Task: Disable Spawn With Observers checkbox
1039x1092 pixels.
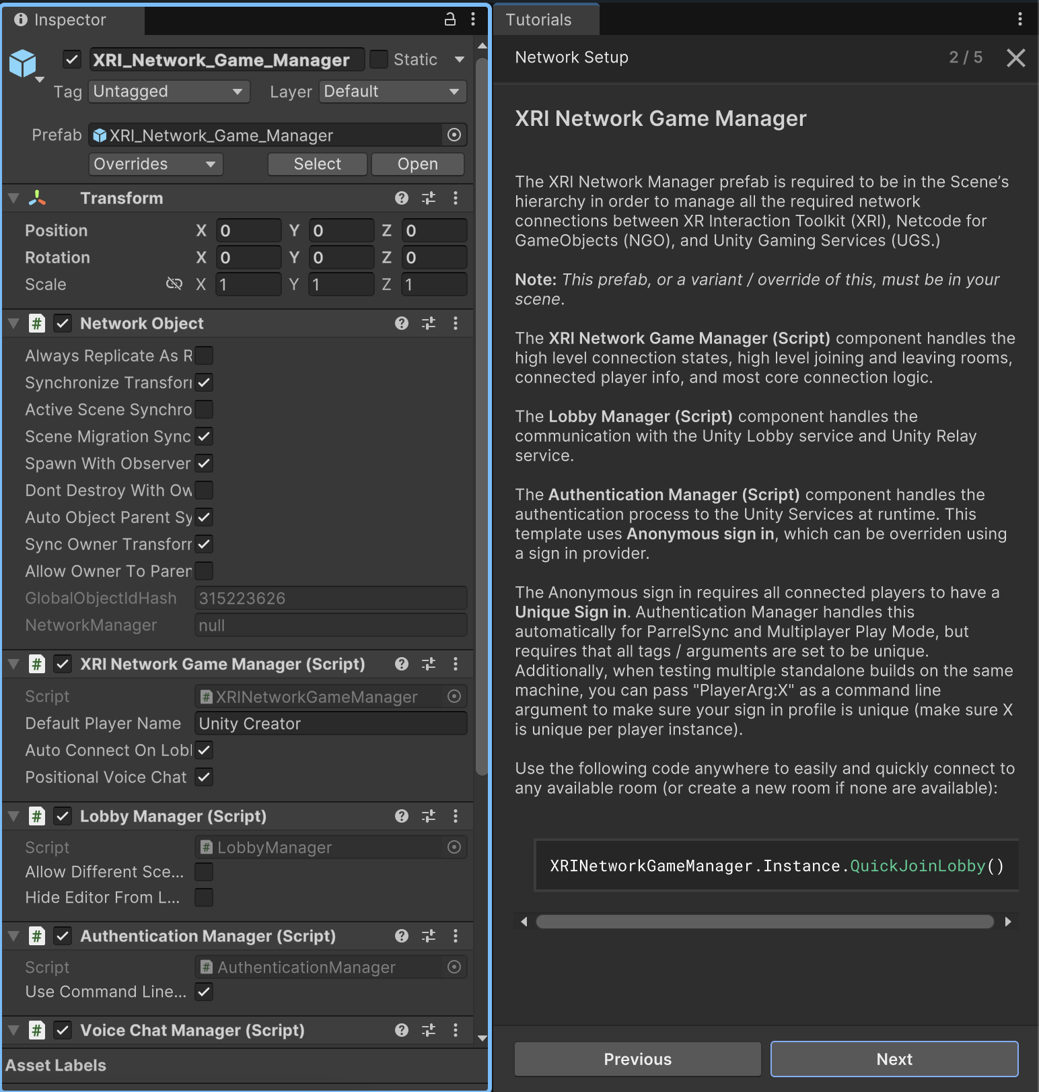Action: coord(204,463)
